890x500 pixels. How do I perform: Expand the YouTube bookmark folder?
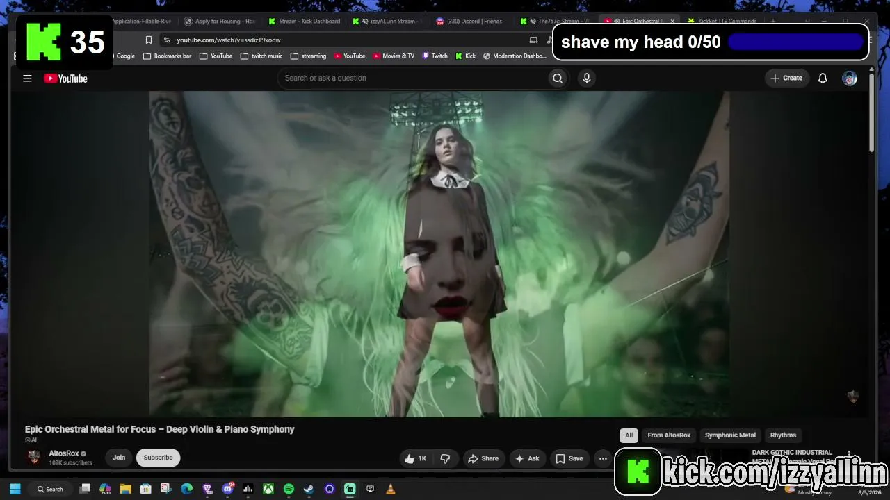(x=216, y=56)
